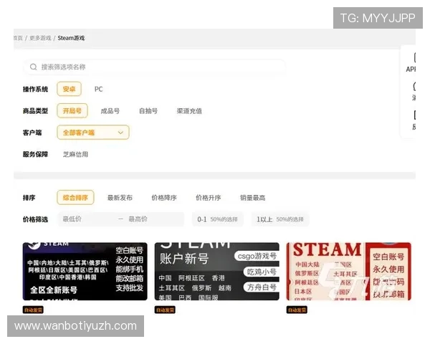Sort by 价格升序
The height and width of the screenshot is (344, 430).
[x=208, y=198]
